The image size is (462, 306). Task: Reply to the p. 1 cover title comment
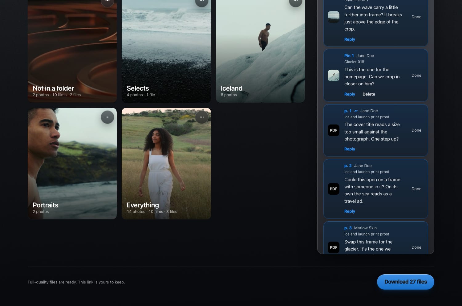(x=350, y=149)
